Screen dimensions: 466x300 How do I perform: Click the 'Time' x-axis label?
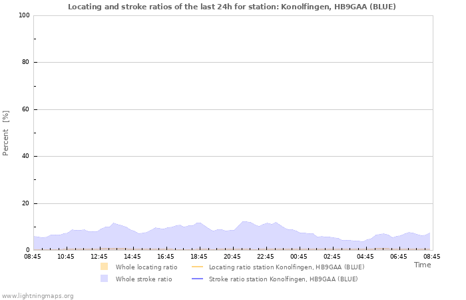[422, 265]
